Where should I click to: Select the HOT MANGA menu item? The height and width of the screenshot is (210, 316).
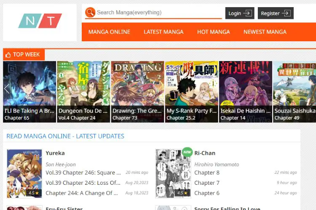click(x=214, y=32)
